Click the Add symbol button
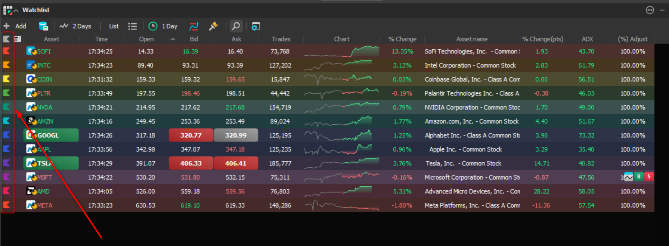669x246 pixels. coord(15,26)
